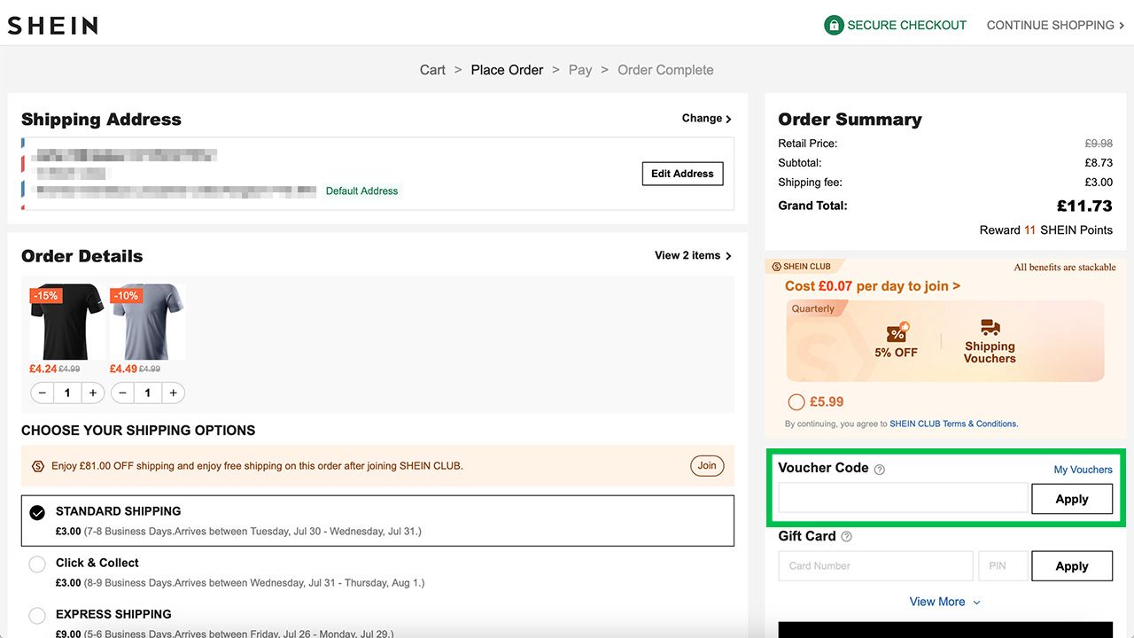Join SHEIN CLUB from shipping banner
1134x638 pixels.
(x=707, y=465)
